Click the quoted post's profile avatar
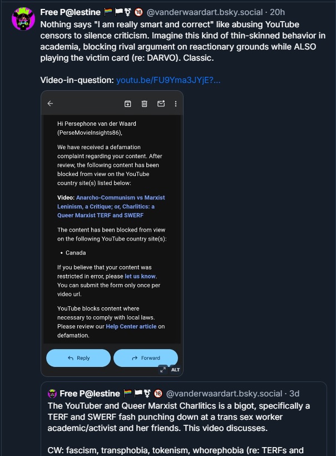 click(x=51, y=394)
